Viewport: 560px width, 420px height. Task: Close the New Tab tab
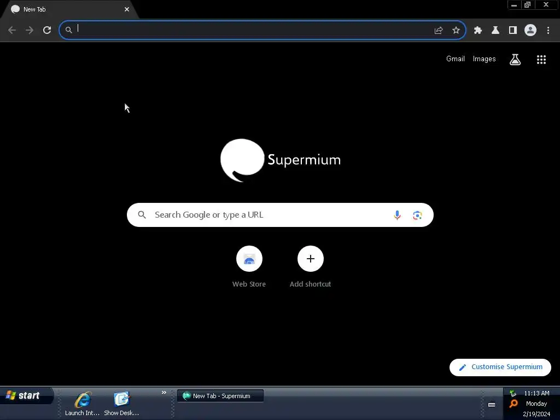(x=127, y=9)
